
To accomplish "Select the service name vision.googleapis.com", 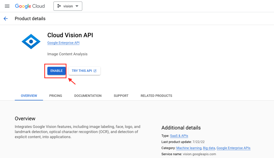I will [x=199, y=154].
